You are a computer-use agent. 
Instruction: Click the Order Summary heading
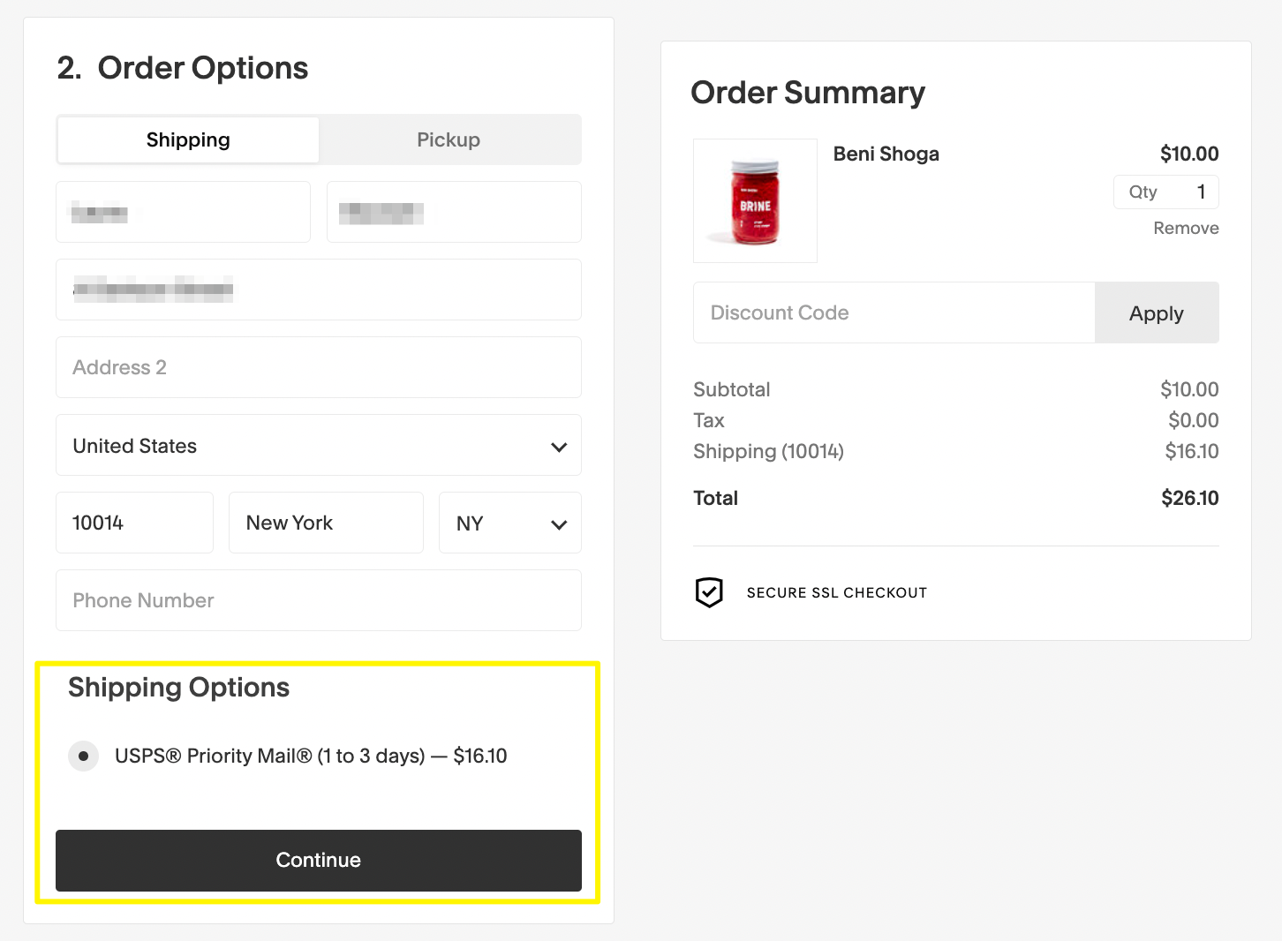pos(808,92)
